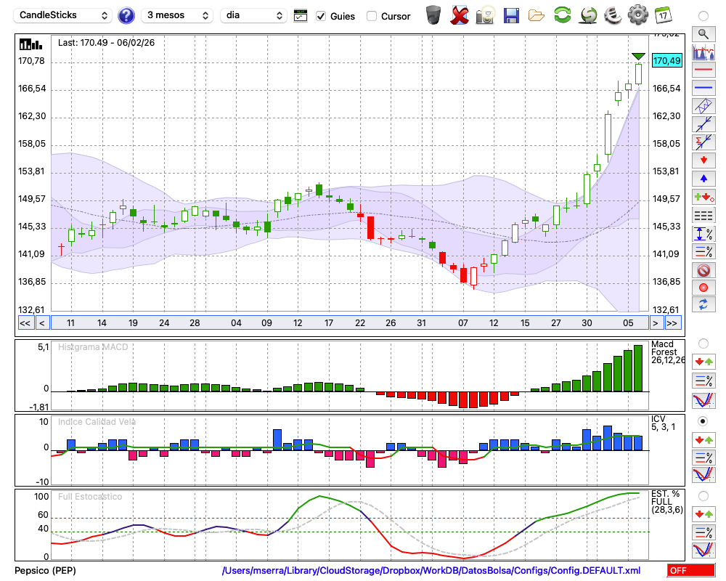This screenshot has height=581, width=726.
Task: Click the '<<' jump-to-start button
Action: [25, 323]
